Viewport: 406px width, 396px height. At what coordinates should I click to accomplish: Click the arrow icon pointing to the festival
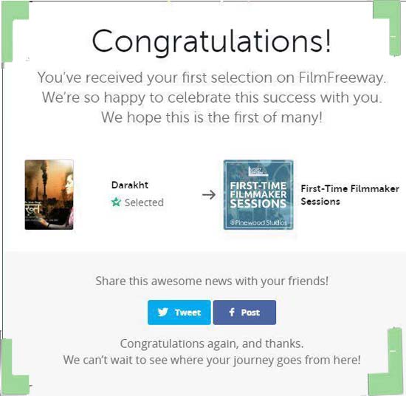click(209, 194)
